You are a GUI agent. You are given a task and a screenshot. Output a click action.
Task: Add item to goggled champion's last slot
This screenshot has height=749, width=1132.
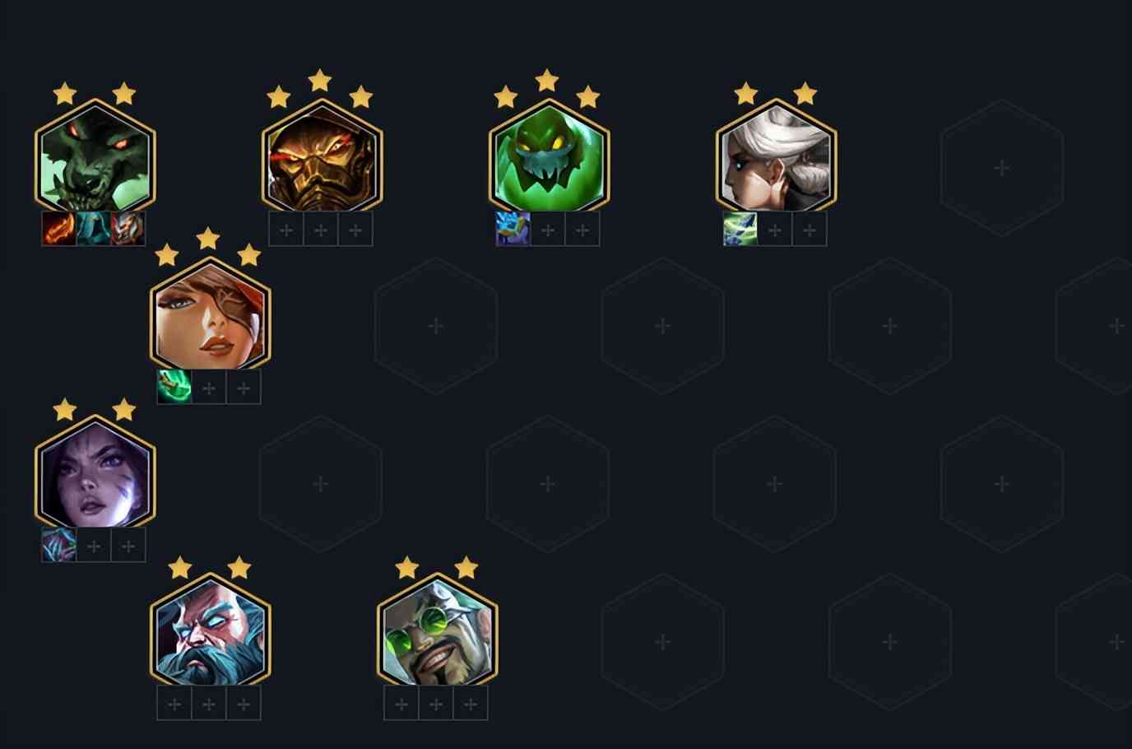(471, 704)
